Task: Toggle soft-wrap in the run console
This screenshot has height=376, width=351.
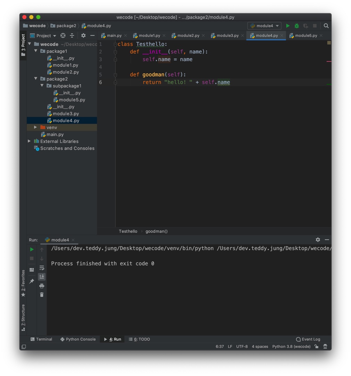Action: pos(42,268)
